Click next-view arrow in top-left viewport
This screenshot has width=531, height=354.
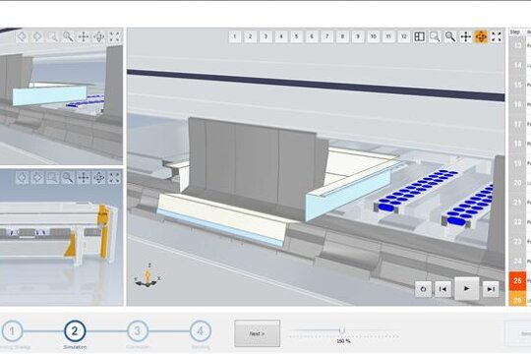click(x=37, y=36)
